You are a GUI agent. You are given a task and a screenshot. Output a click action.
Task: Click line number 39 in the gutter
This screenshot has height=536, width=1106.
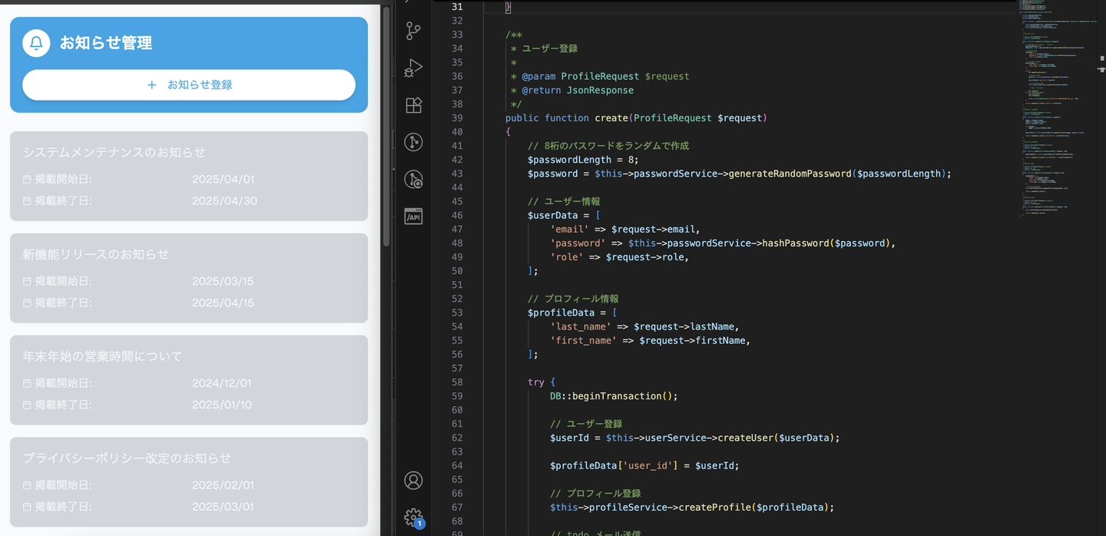[457, 118]
